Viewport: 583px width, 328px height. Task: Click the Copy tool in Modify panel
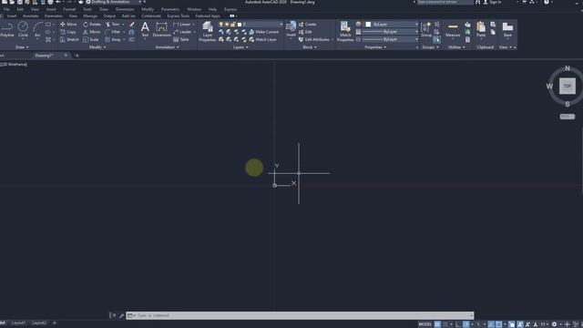click(x=68, y=32)
